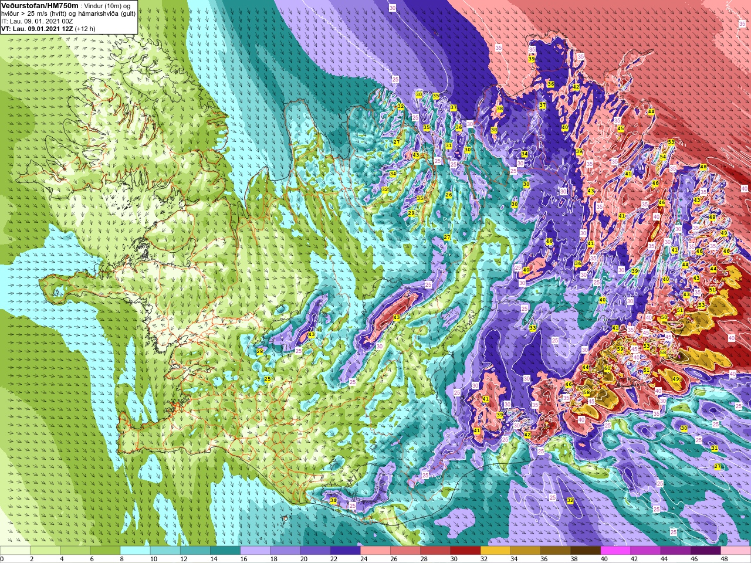Click the yellow gust label 28
The image size is (751, 563).
259,351
